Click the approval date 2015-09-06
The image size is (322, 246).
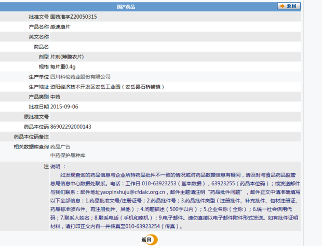point(64,106)
